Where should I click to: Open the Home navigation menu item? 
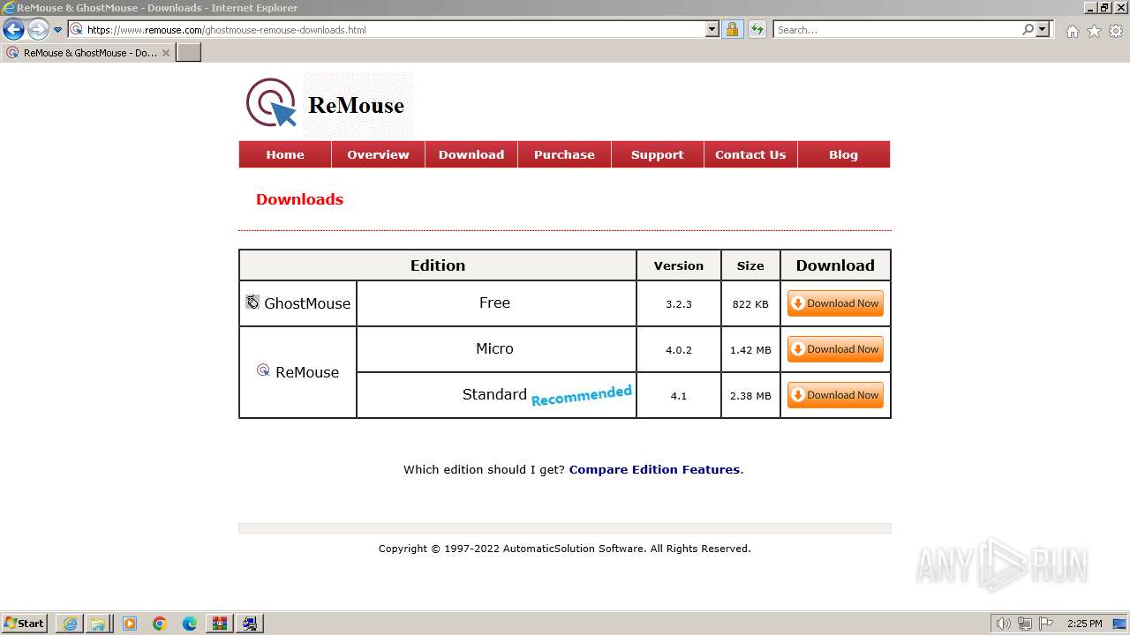[285, 154]
